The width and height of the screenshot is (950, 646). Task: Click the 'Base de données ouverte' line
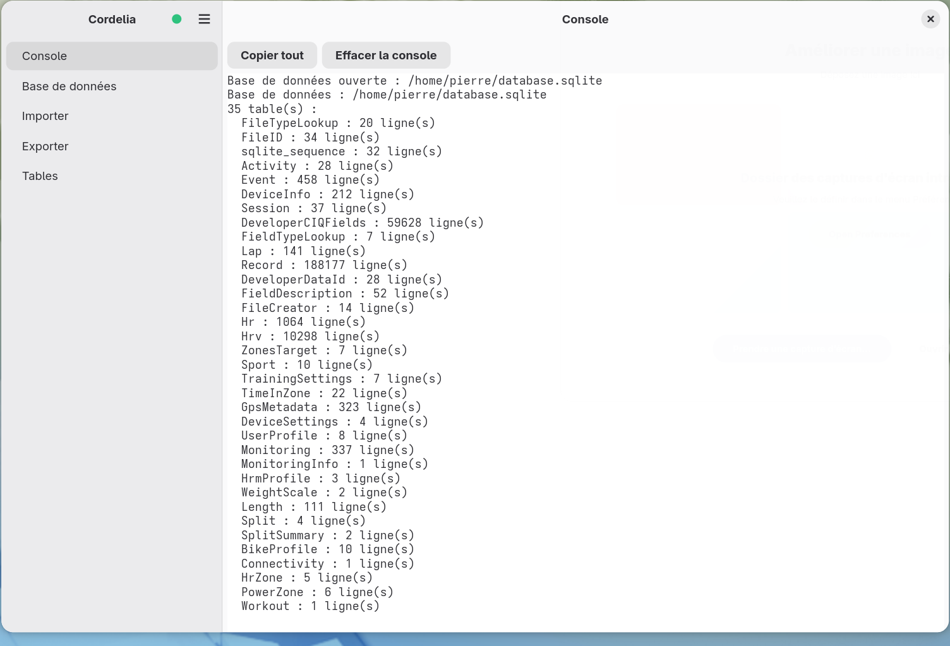click(x=415, y=81)
